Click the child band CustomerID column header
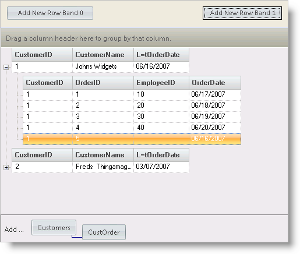The width and height of the screenshot is (300, 254). (48, 83)
